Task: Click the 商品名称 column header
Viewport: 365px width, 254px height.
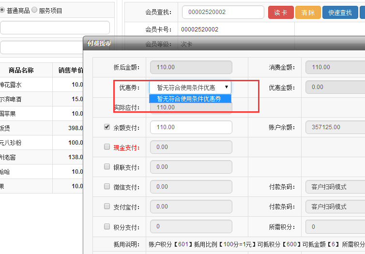Action: (x=21, y=70)
